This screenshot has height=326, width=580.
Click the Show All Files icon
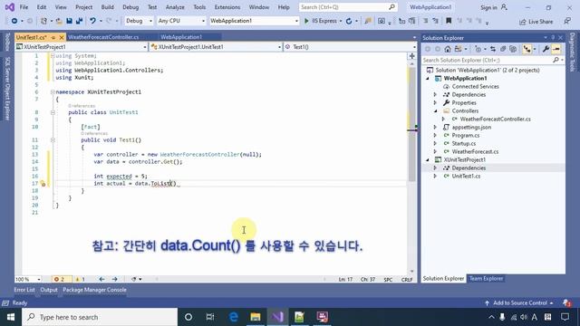pos(513,49)
